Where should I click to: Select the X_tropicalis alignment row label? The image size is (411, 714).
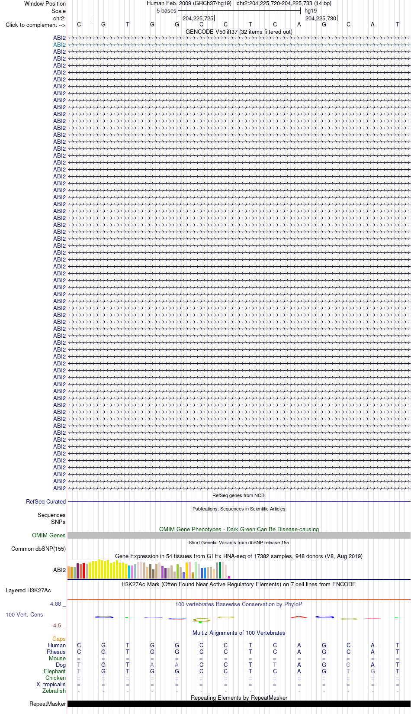point(51,684)
